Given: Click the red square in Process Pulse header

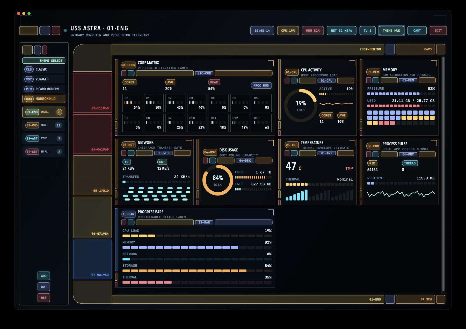Looking at the screenshot, I should 368,154.
